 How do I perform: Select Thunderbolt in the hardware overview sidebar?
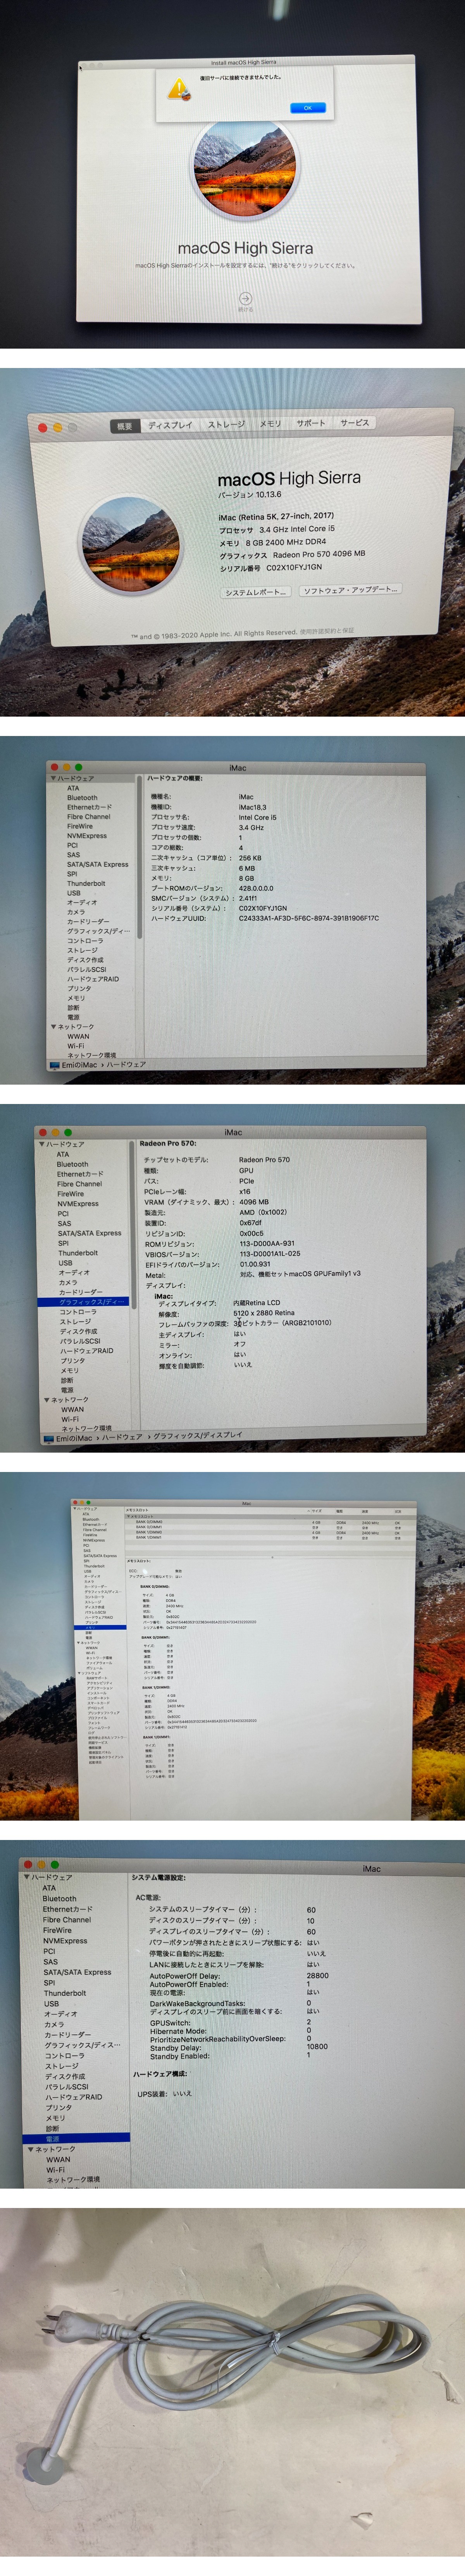pos(86,884)
